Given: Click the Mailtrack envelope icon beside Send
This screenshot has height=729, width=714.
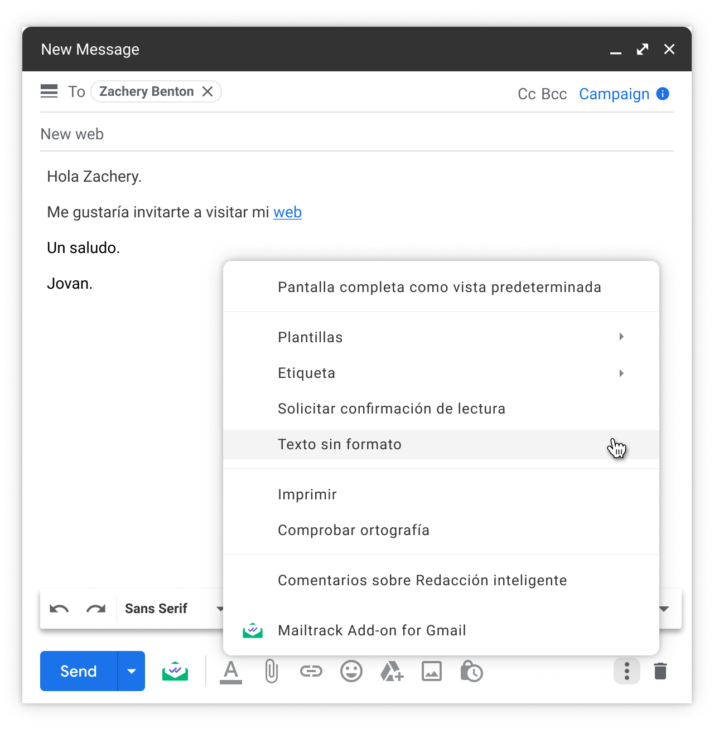Looking at the screenshot, I should pos(175,671).
